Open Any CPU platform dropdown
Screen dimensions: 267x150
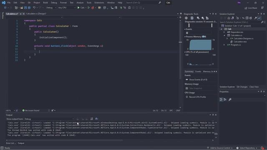click(x=67, y=7)
